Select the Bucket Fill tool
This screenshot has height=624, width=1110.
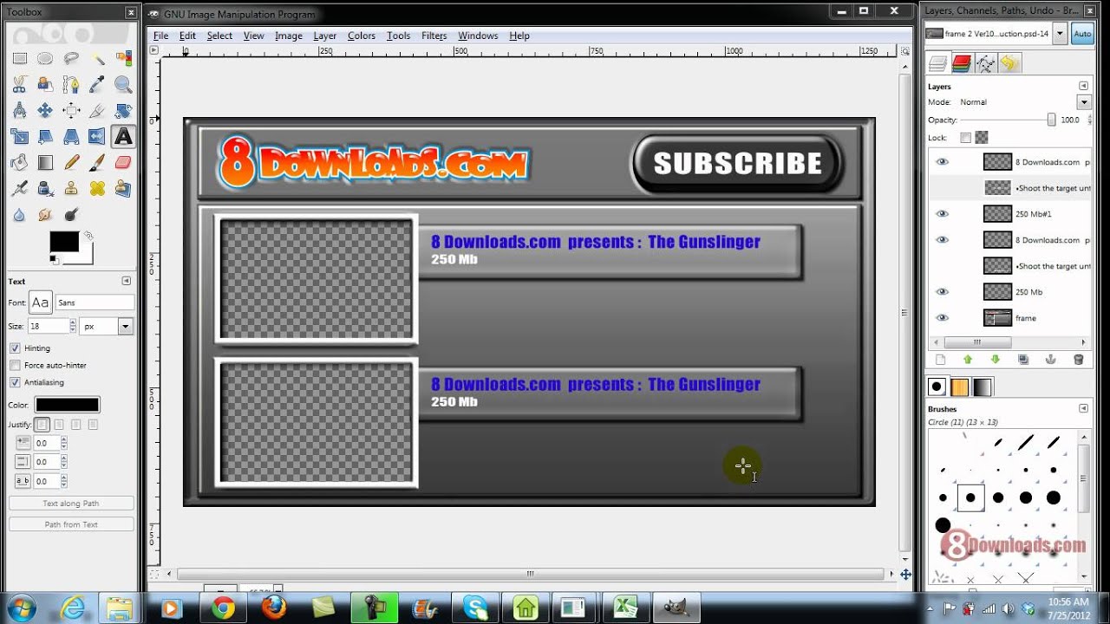[x=19, y=163]
